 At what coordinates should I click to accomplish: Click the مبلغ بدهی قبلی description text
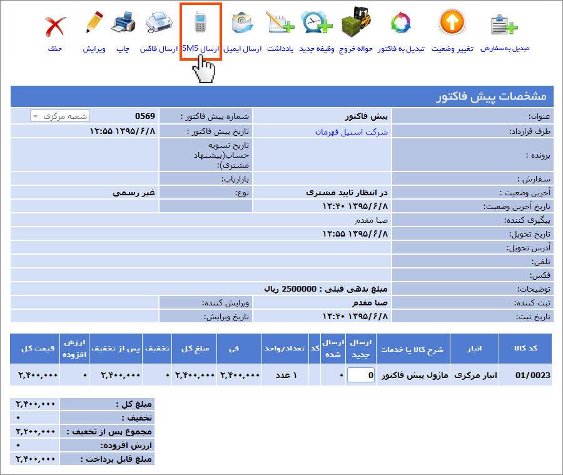point(326,289)
